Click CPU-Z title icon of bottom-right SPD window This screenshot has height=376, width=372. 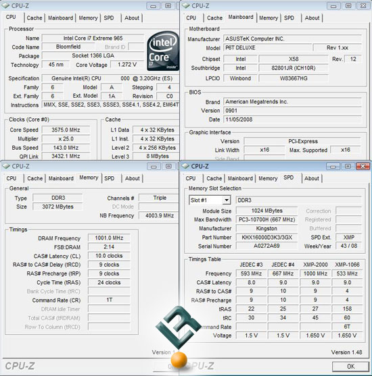pos(185,166)
